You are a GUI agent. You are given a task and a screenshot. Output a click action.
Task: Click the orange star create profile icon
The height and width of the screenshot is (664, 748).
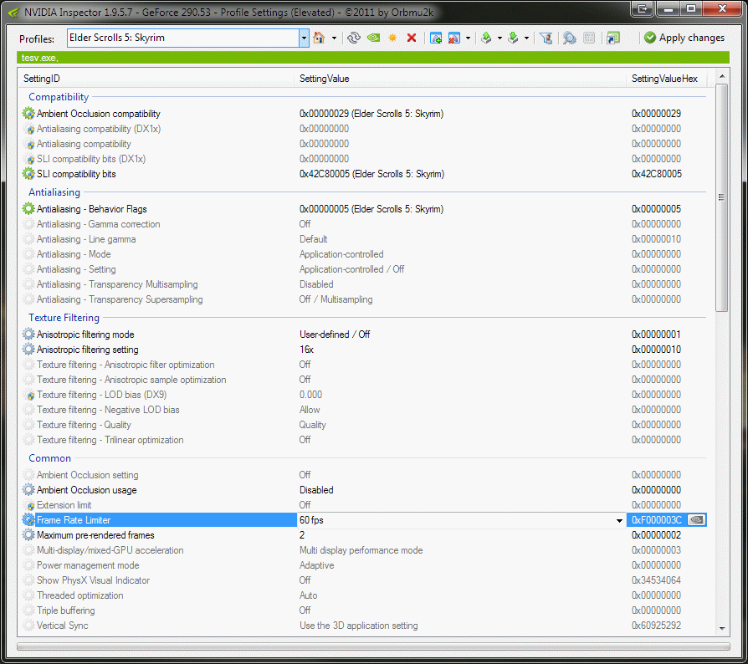tap(392, 38)
